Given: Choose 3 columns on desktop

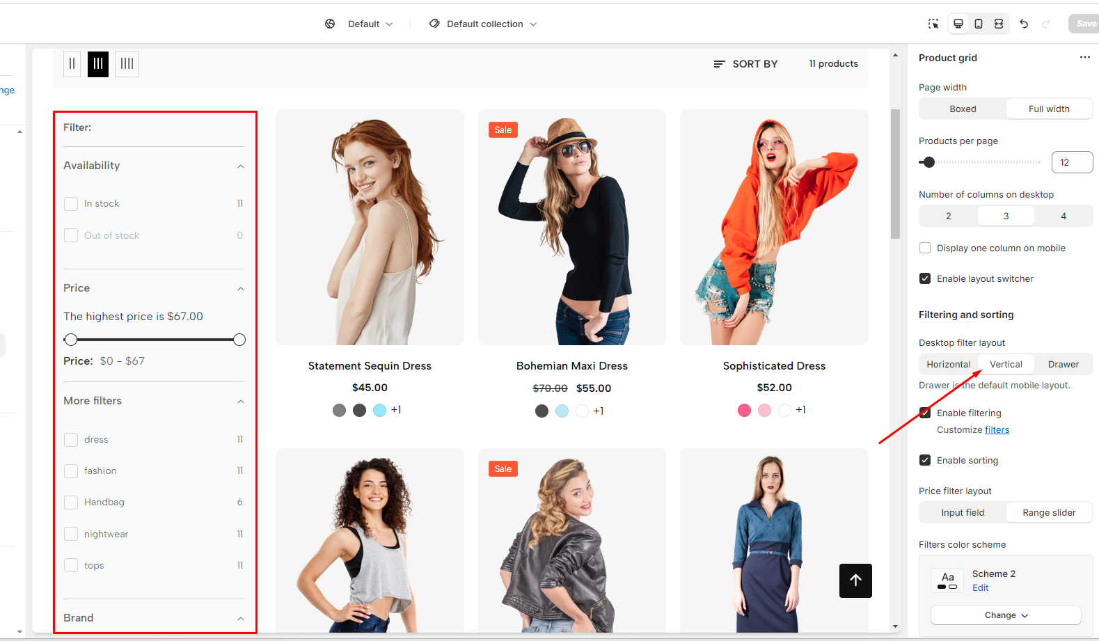Looking at the screenshot, I should [x=1006, y=216].
